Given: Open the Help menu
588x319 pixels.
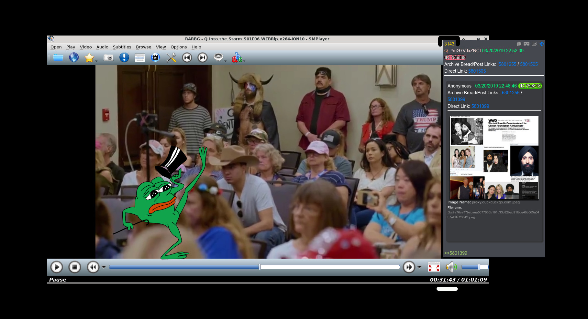Looking at the screenshot, I should pos(196,47).
